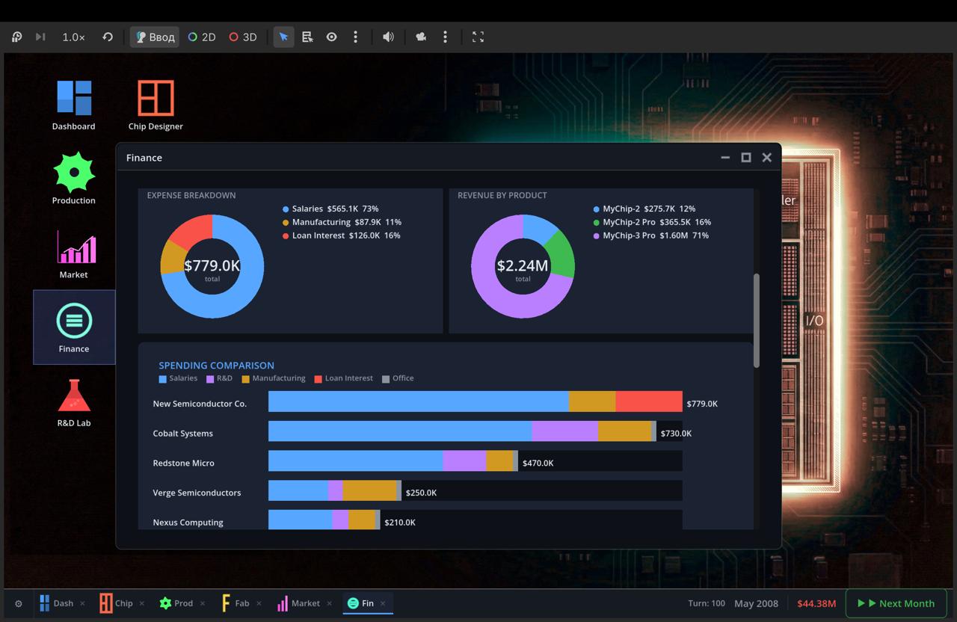
Task: Launch the Chip Designer icon
Action: tap(156, 105)
